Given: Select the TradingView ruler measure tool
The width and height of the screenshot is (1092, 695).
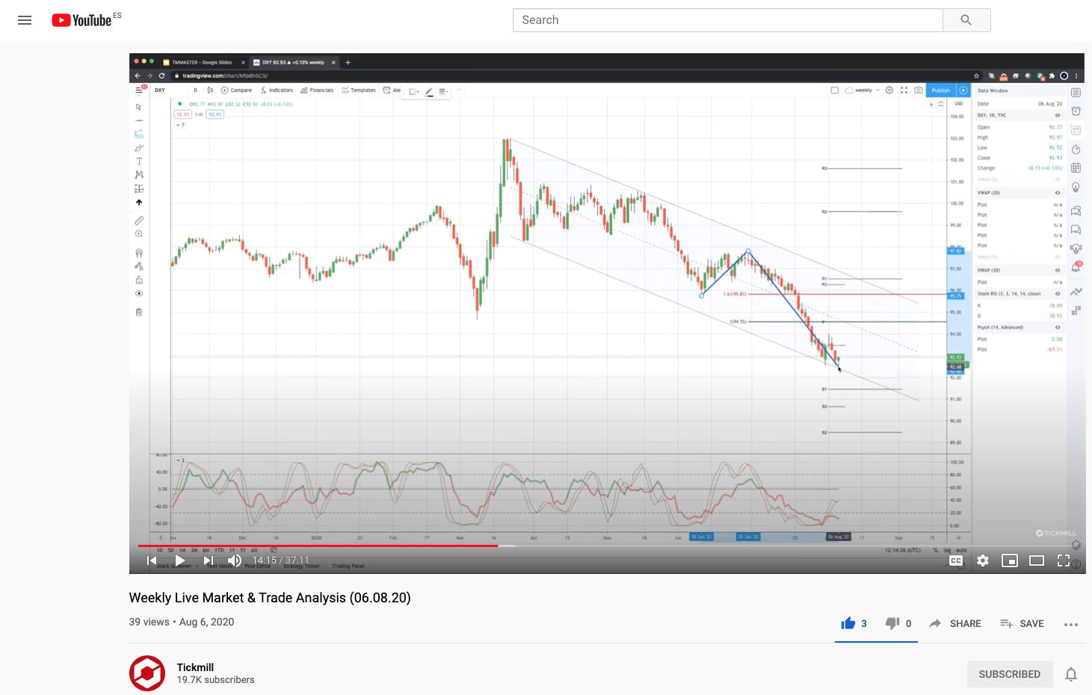Looking at the screenshot, I should pos(139,220).
